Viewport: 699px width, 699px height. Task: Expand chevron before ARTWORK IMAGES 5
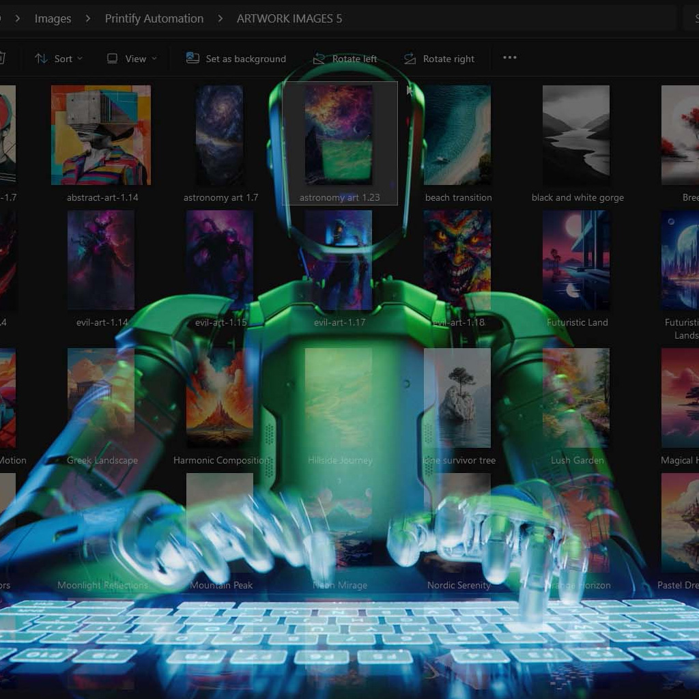[220, 18]
